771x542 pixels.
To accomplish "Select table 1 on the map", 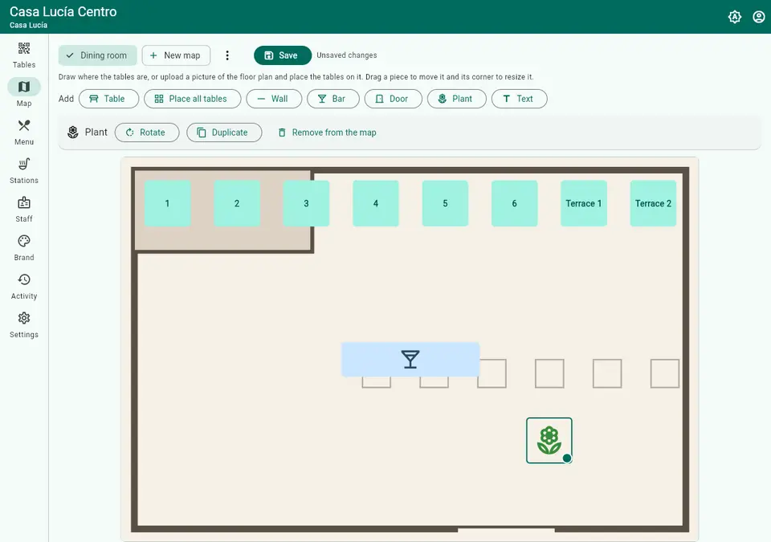I will (167, 204).
